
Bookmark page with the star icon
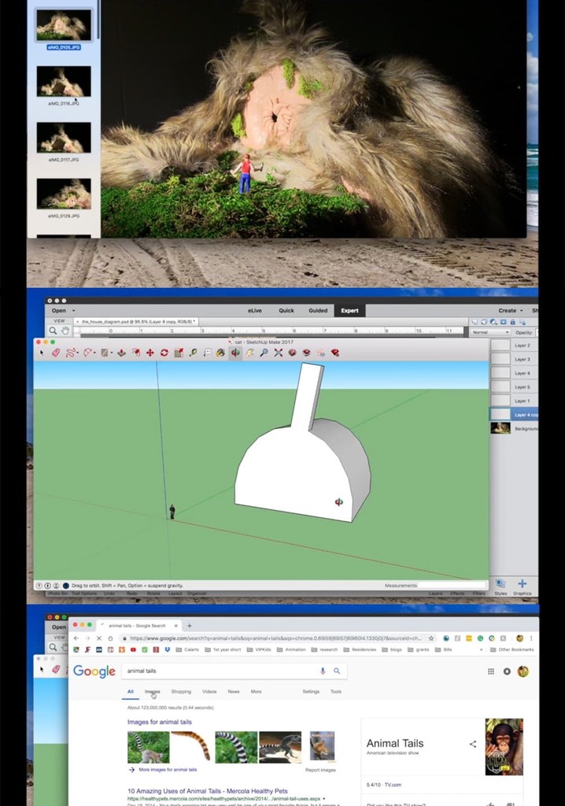pyautogui.click(x=431, y=638)
